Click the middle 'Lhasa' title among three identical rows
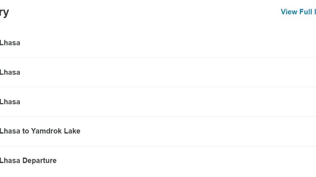Screen dimensions: 316x177 [x=10, y=72]
